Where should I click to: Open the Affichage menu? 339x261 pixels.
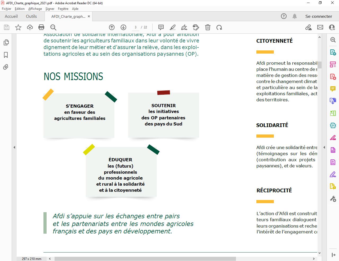coord(35,9)
